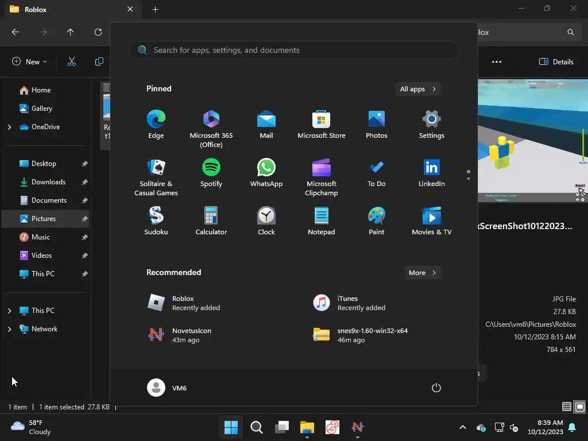Expand This PC tree node
Viewport: 588px width, 441px height.
click(9, 311)
